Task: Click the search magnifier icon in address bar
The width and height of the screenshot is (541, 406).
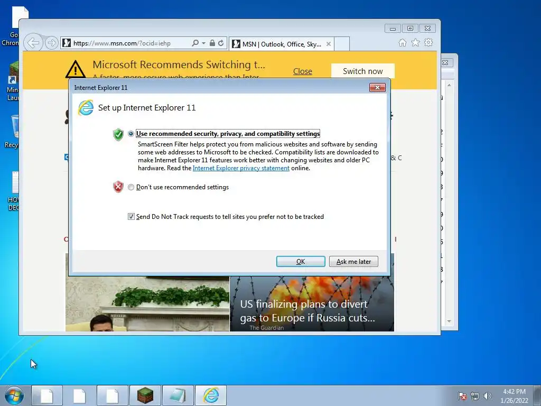Action: pyautogui.click(x=195, y=43)
